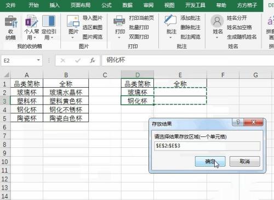Click 生成随机姓名 in the ribbon
The image size is (274, 200).
242,37
